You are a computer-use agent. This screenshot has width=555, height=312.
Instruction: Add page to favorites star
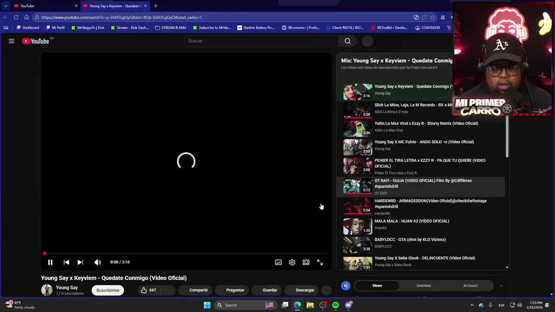click(x=432, y=17)
